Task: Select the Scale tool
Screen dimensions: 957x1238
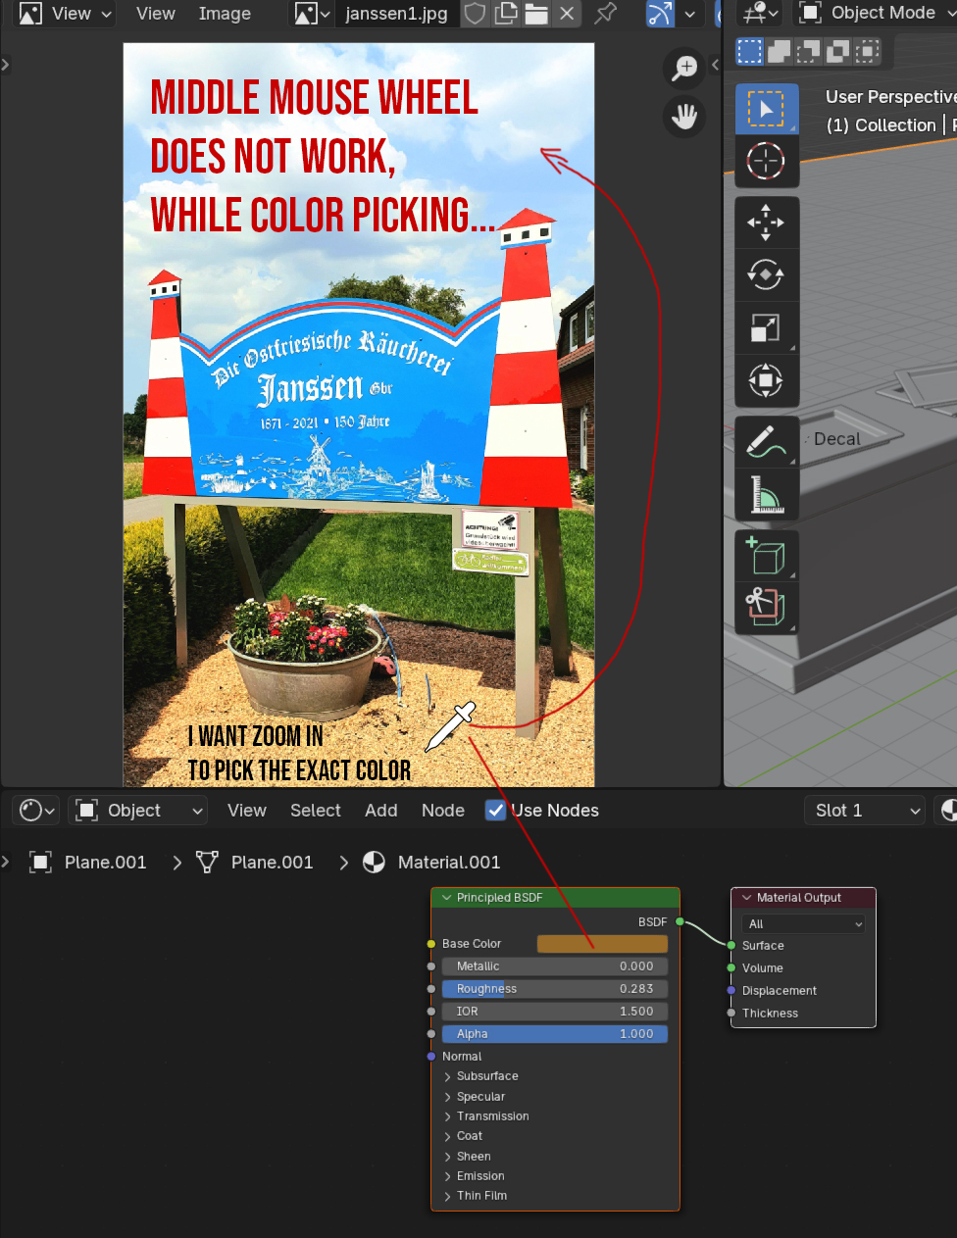Action: point(767,327)
